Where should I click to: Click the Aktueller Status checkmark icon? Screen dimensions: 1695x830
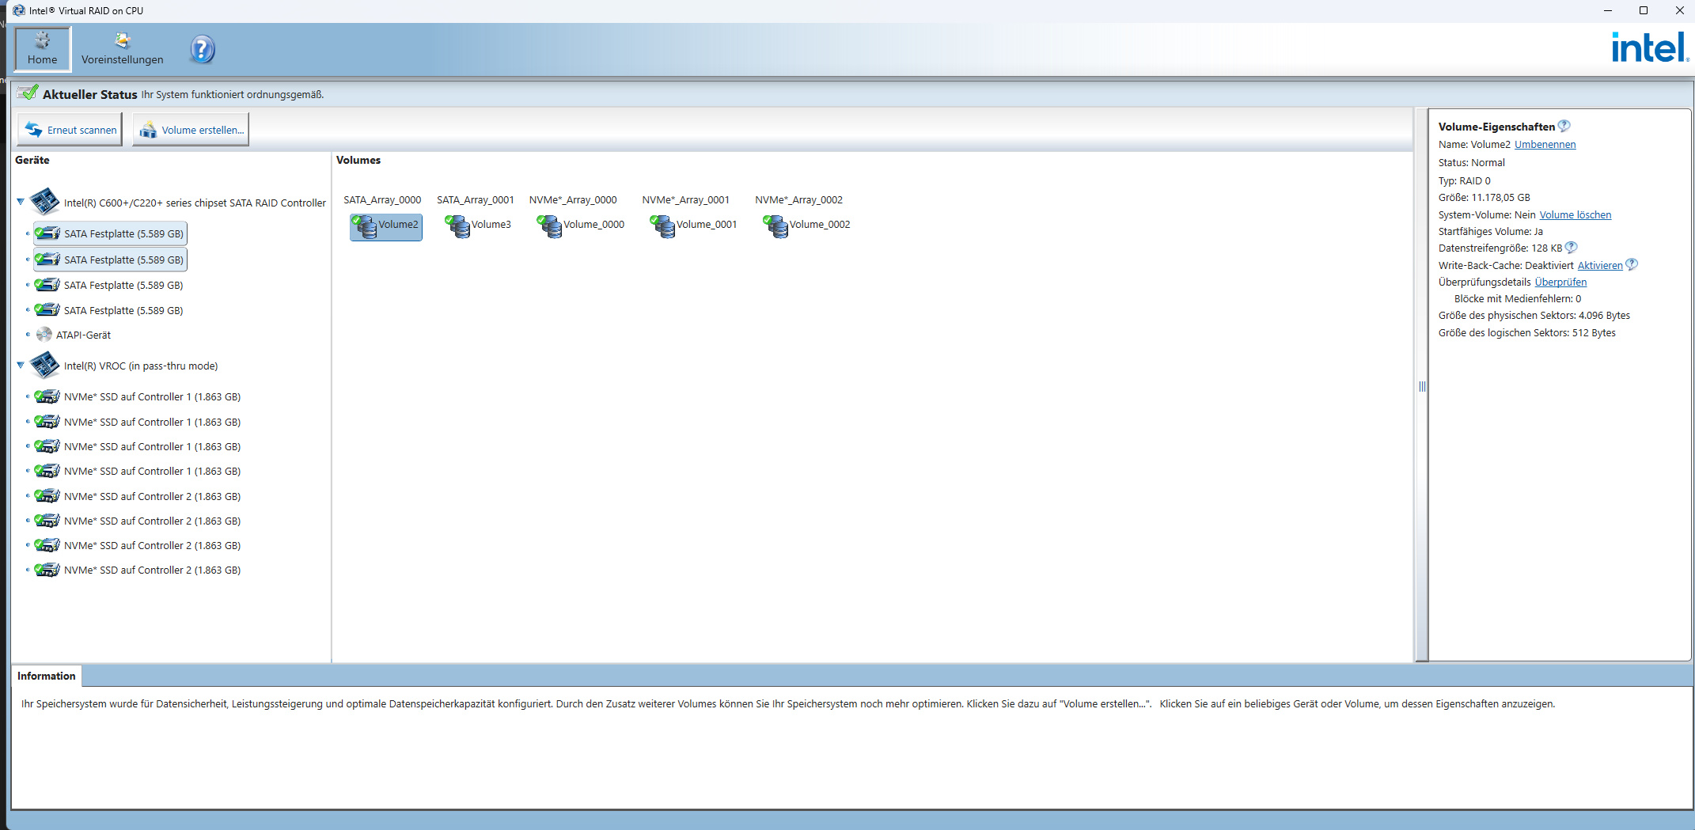coord(28,93)
